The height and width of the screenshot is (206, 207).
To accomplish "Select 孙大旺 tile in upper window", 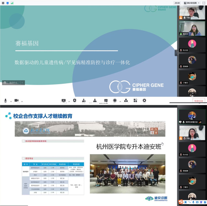I will [192, 45].
